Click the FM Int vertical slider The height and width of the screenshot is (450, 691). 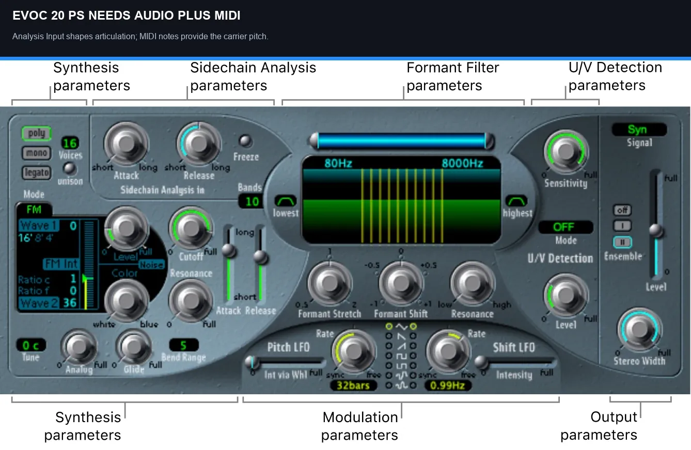click(x=89, y=265)
